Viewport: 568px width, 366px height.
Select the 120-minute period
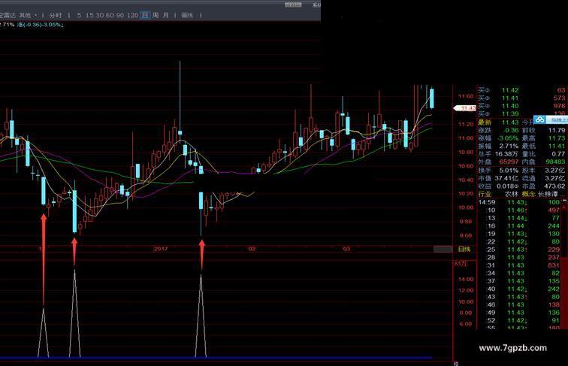point(132,15)
